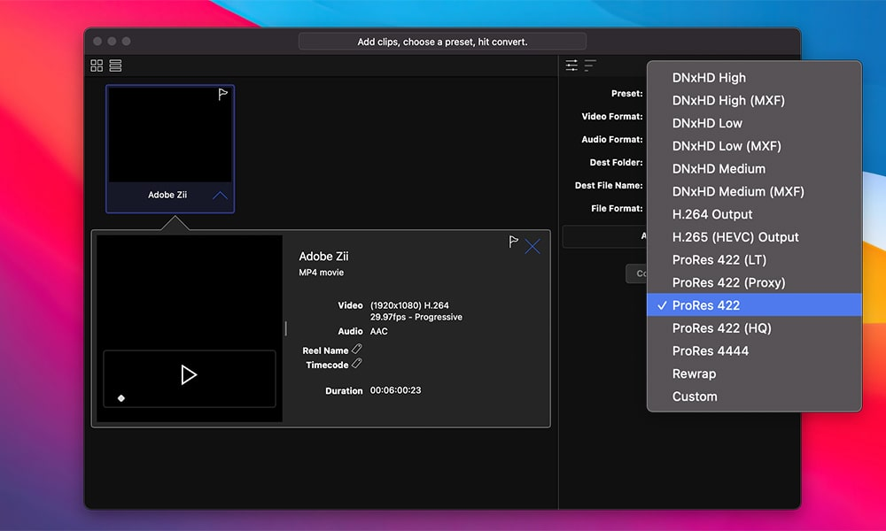The image size is (886, 531).
Task: Select DNxHD High preset
Action: (709, 78)
